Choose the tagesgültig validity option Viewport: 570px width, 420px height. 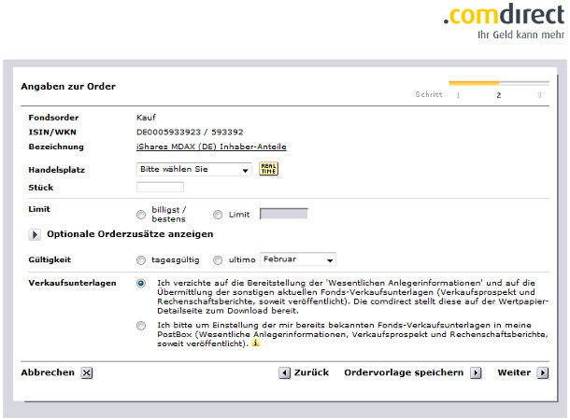pyautogui.click(x=141, y=259)
